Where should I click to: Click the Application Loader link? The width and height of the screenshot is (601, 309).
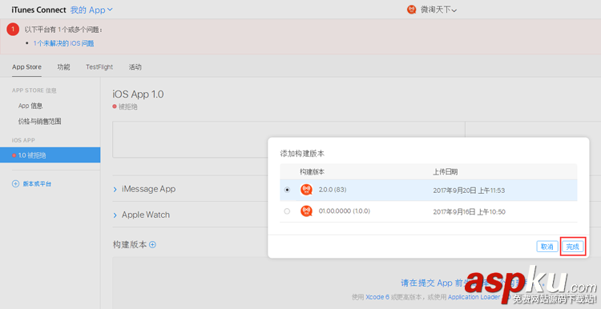point(474,297)
